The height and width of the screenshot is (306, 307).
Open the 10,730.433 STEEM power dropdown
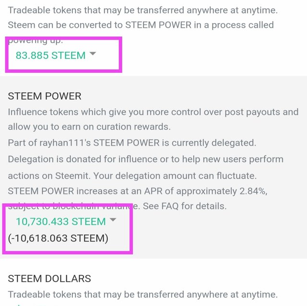(x=60, y=222)
